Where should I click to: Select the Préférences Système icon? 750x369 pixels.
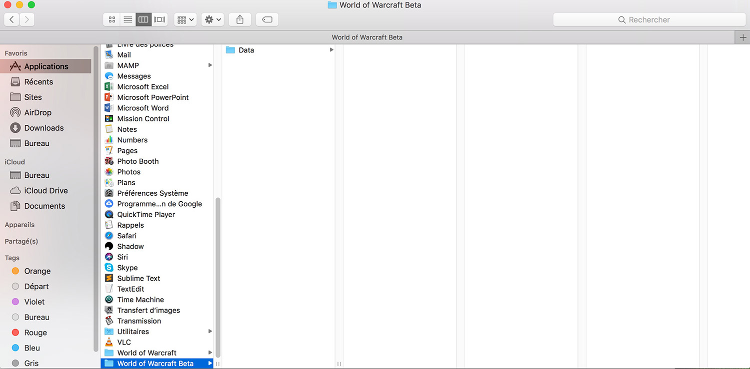(109, 193)
